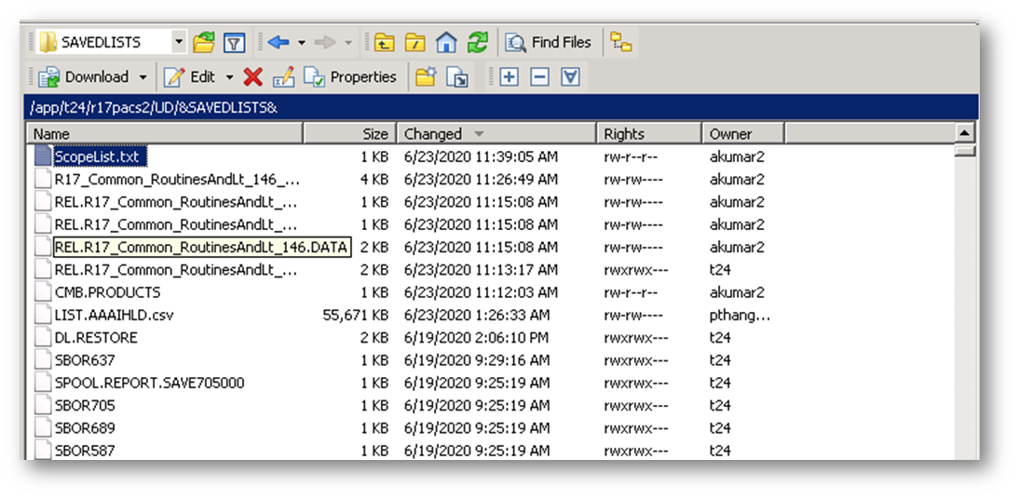Open the SAVEDLISTS directory dropdown
The width and height of the screenshot is (1019, 499).
[178, 42]
